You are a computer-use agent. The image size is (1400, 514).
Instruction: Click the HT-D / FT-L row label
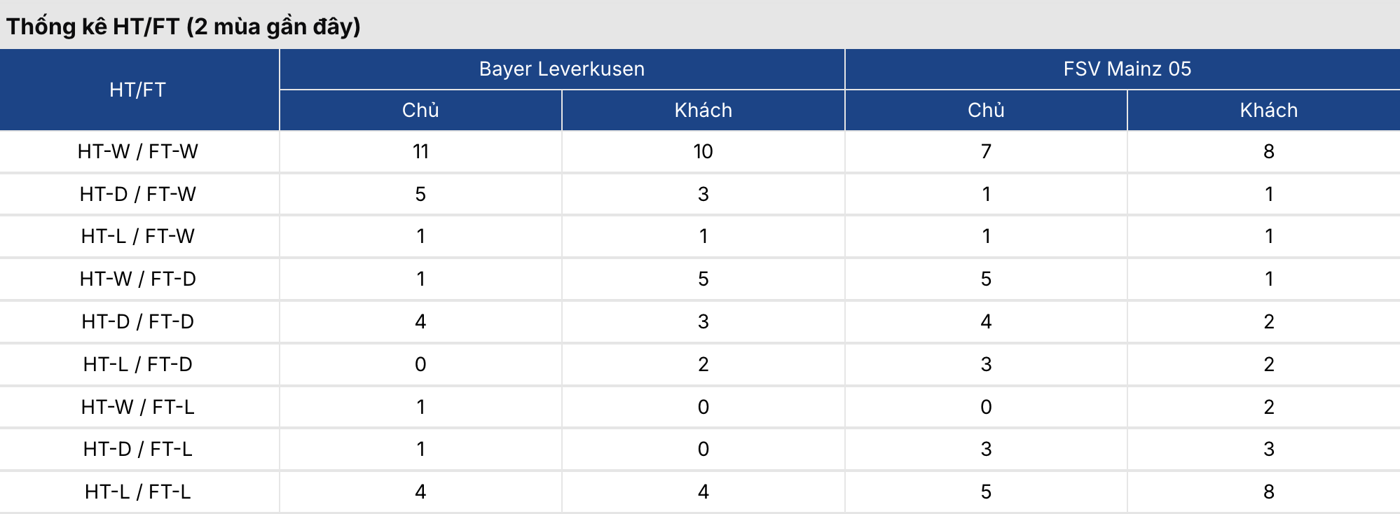138,449
